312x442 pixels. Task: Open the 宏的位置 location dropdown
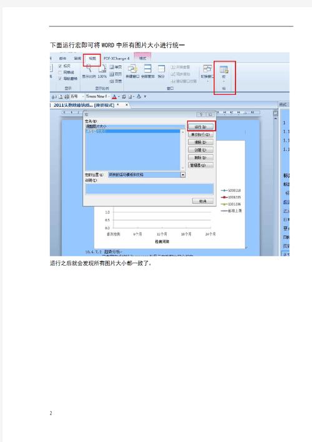(183, 175)
